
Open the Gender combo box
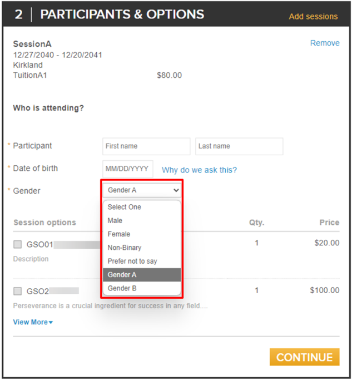pos(142,190)
